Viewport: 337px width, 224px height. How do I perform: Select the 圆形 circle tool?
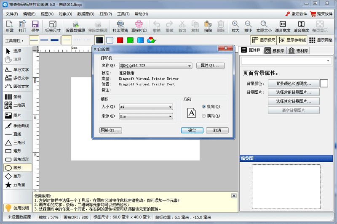(18, 168)
